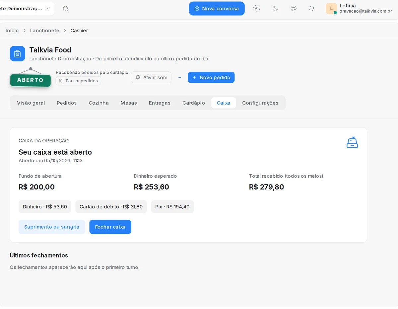Open the theme palette icon
398x309 pixels.
coord(294,9)
